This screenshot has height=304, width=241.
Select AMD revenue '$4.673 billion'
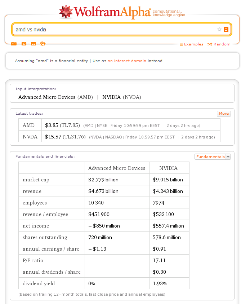[x=103, y=191]
